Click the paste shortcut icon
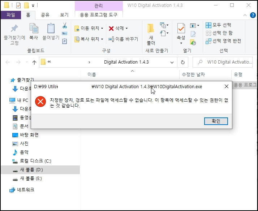The height and width of the screenshot is (211, 258). tap(64, 41)
